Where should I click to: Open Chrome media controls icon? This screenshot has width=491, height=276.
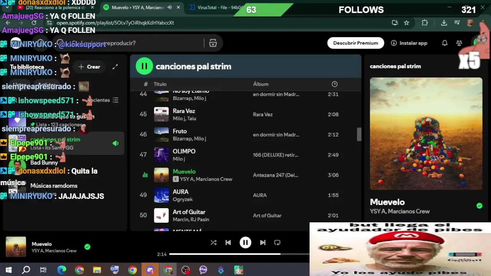(x=457, y=23)
